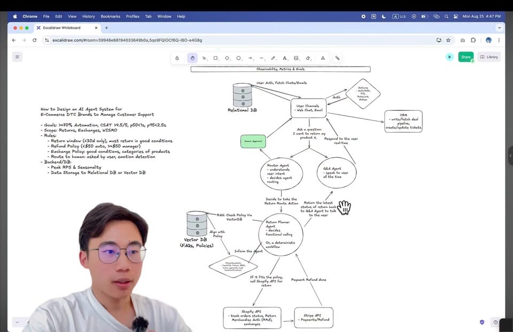
Task: Open the Window menu
Action: click(x=164, y=17)
